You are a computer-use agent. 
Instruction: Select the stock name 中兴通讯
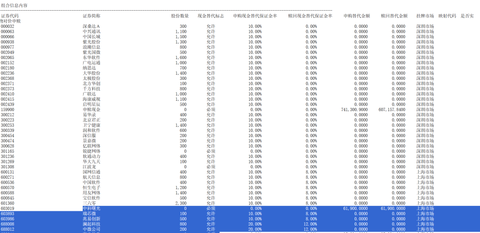pyautogui.click(x=92, y=32)
